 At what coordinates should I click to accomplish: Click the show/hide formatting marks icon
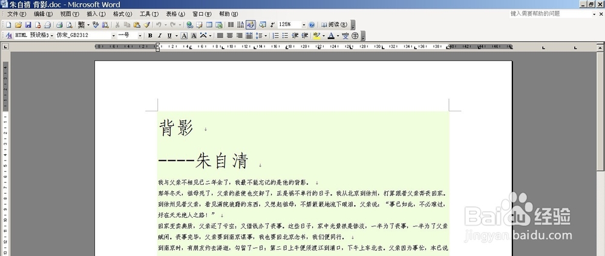(x=272, y=25)
